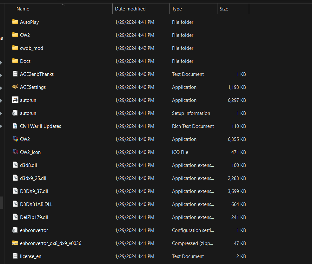Select the 2,283 KB size cell
The width and height of the screenshot is (312, 264).
tap(237, 178)
